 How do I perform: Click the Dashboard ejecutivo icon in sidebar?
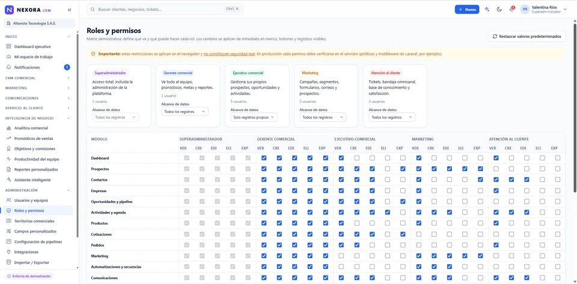click(x=9, y=47)
